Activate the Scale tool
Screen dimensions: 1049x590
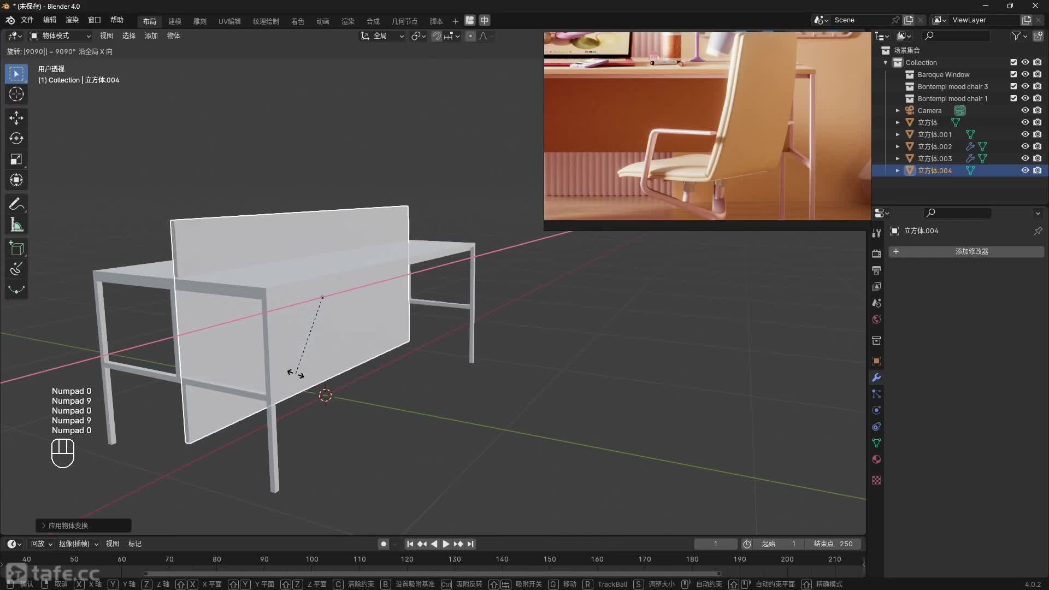pyautogui.click(x=16, y=160)
